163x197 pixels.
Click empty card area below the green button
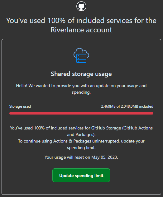point(81,188)
